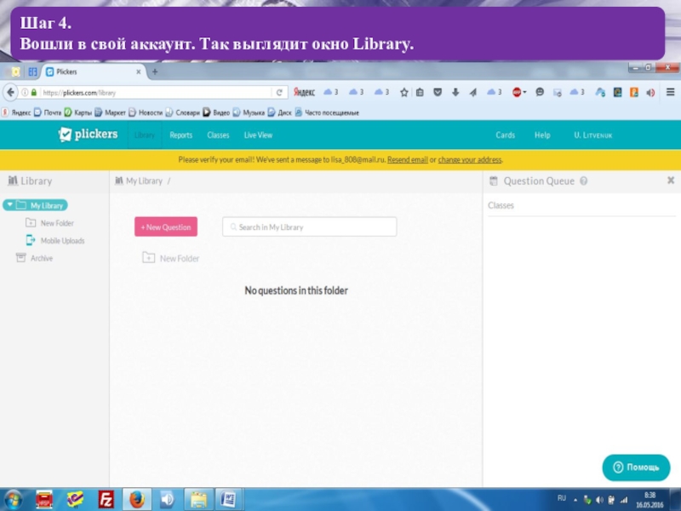Screen dimensions: 681x511
Task: Open Live View tab
Action: pos(258,135)
